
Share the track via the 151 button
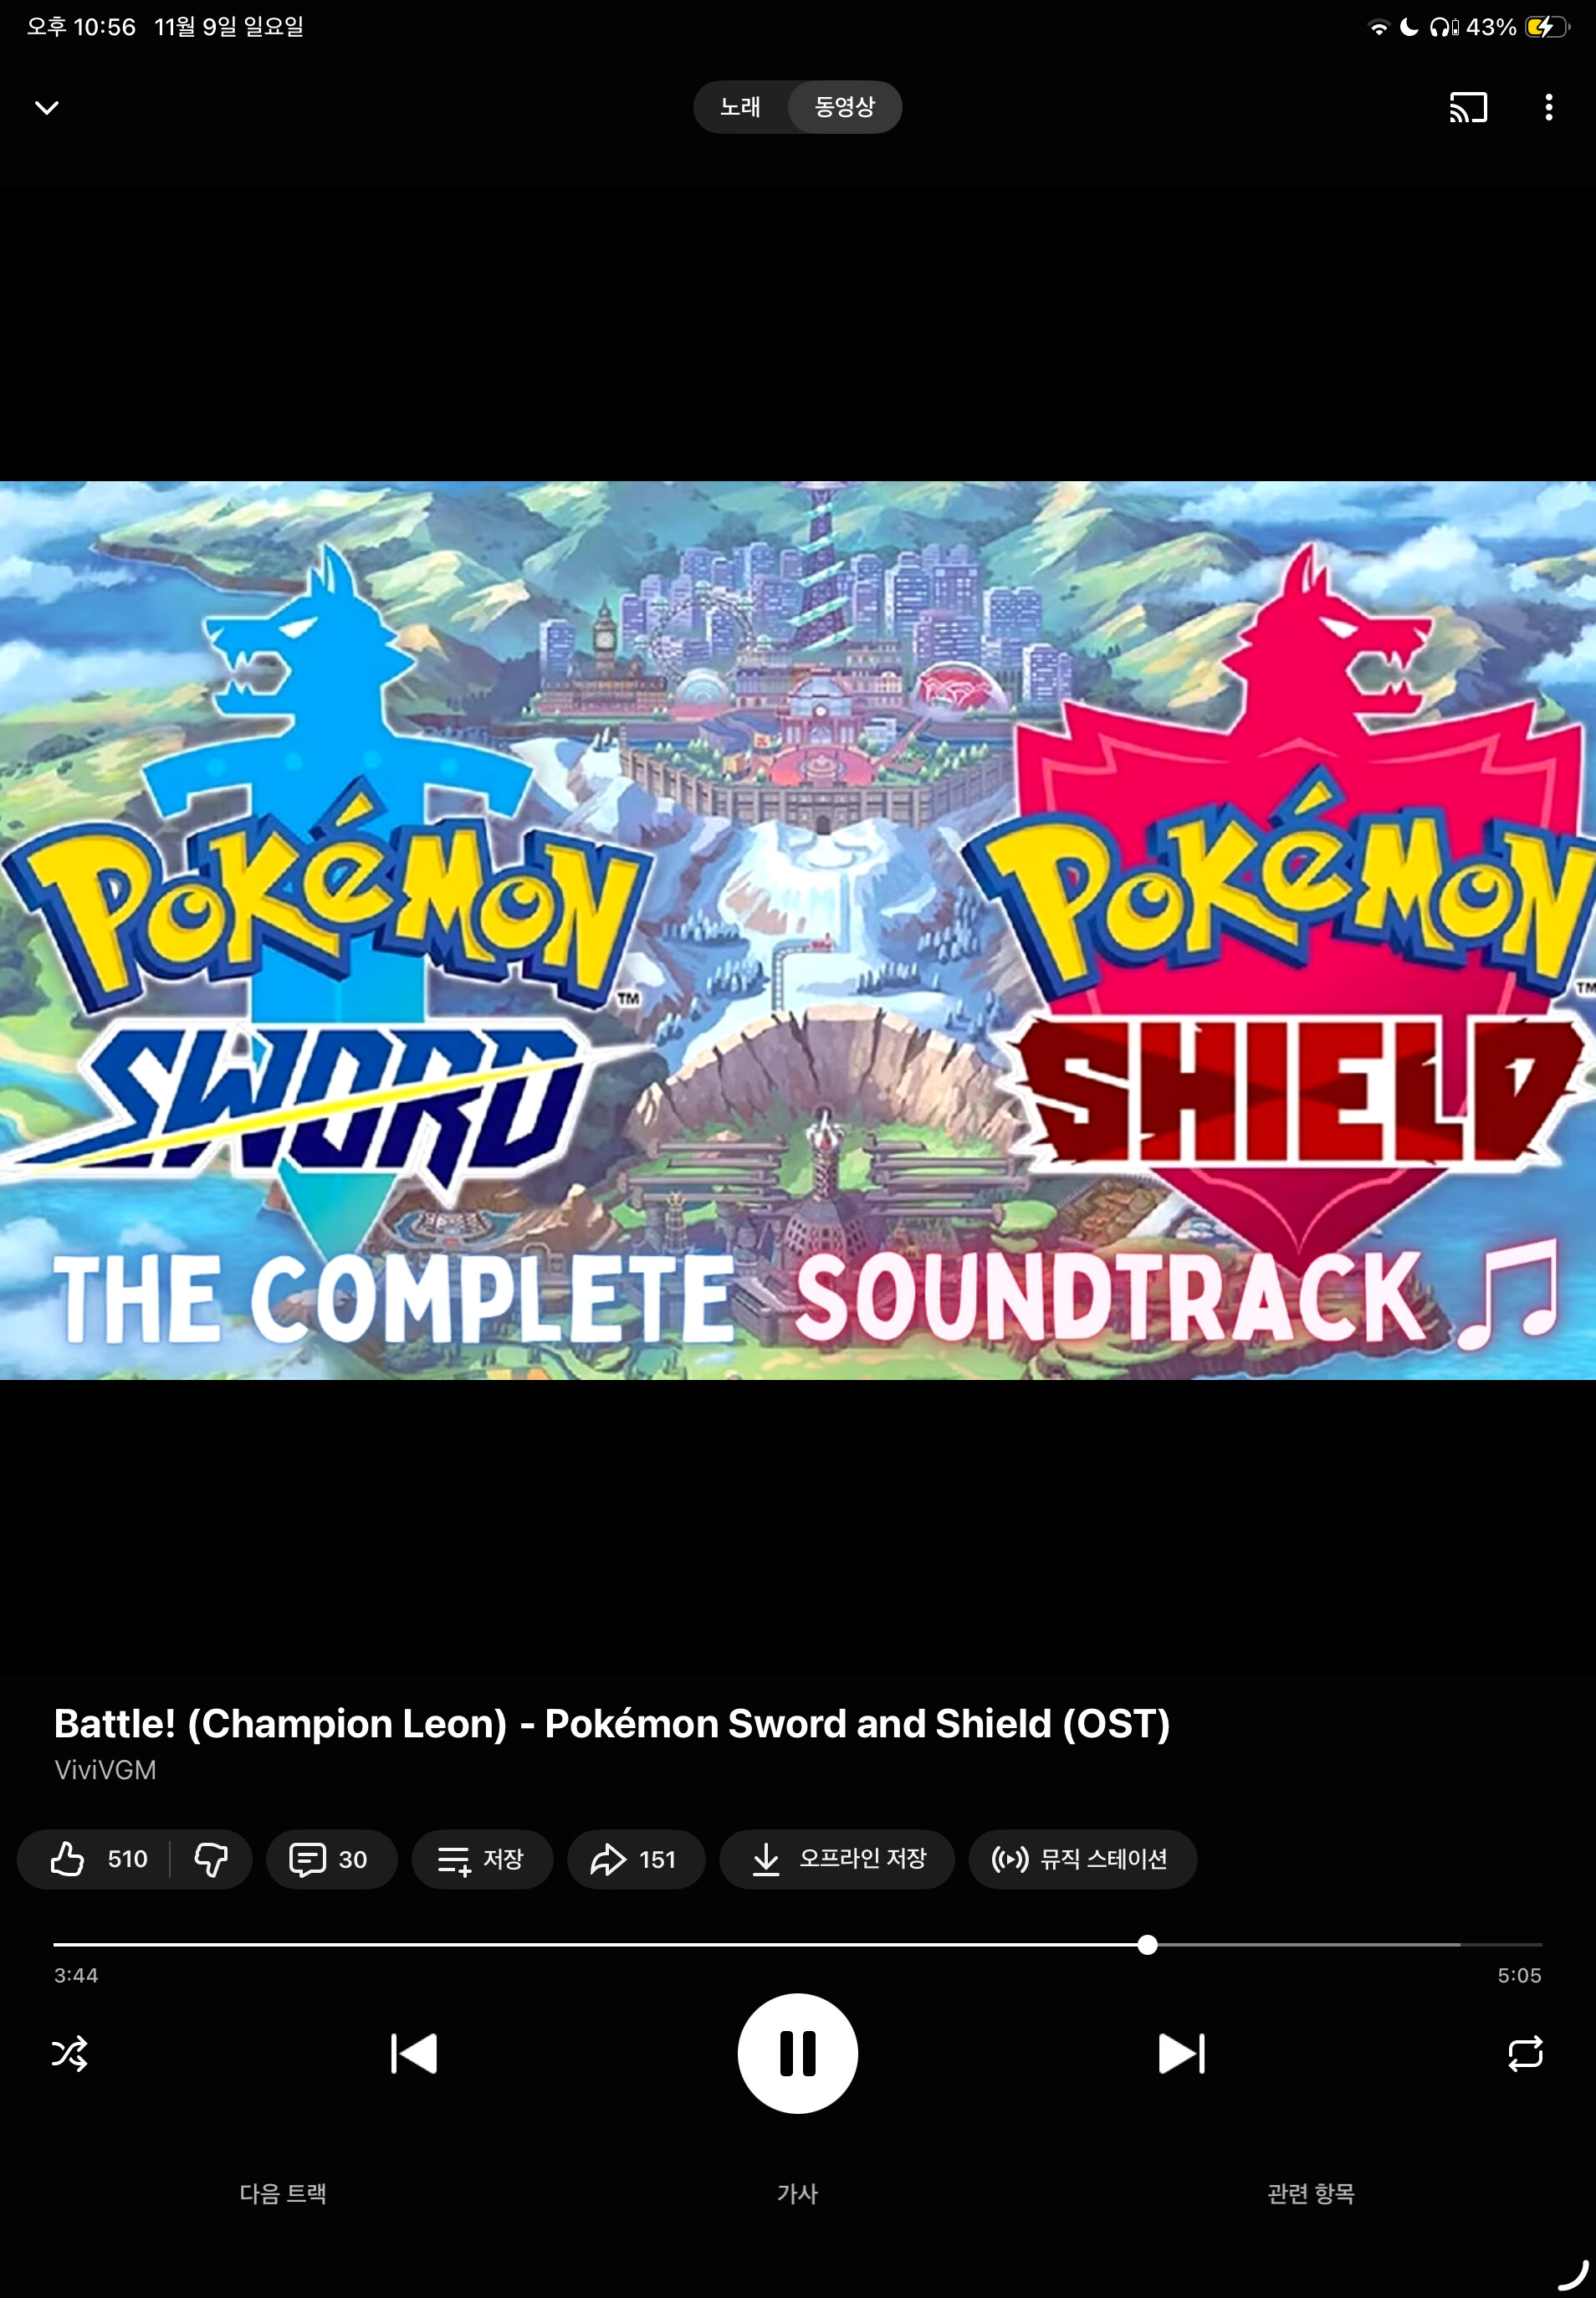[x=636, y=1859]
